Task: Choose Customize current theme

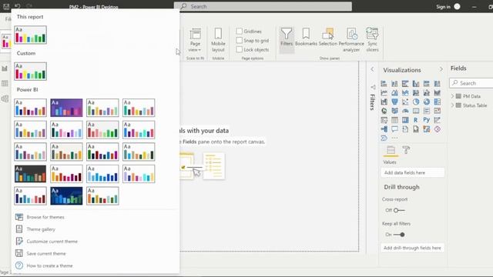Action: [52, 241]
